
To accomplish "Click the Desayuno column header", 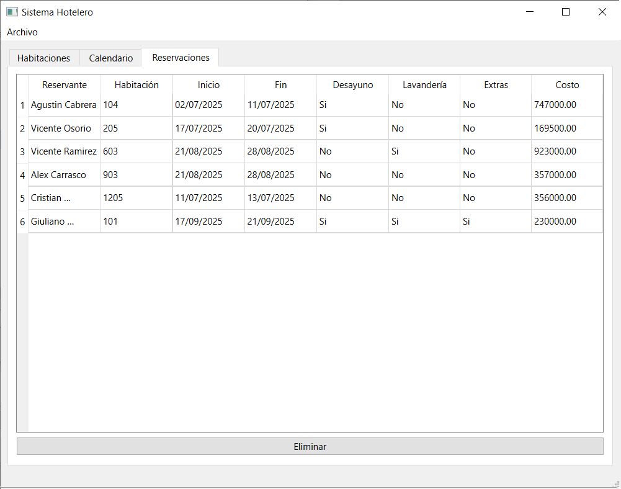I will 353,85.
